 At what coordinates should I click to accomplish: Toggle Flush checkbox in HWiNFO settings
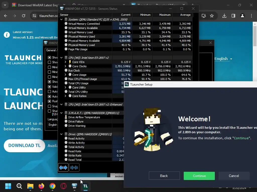49,101
